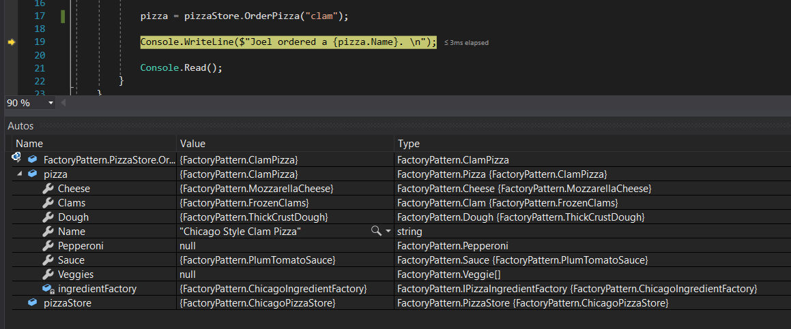Click the wrench icon beside Pepperoni
Image resolution: width=791 pixels, height=329 pixels.
coord(48,246)
